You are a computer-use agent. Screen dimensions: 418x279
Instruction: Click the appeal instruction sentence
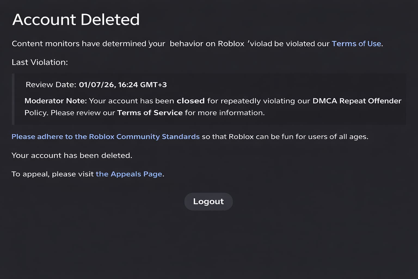point(87,174)
